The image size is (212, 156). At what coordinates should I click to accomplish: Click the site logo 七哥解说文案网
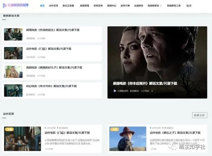click(x=16, y=5)
